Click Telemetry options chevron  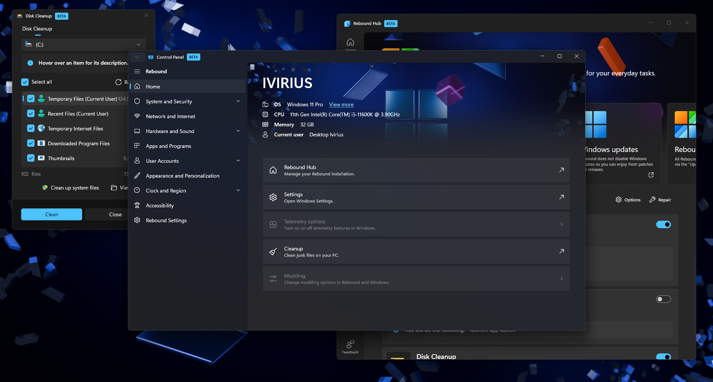[x=561, y=224]
